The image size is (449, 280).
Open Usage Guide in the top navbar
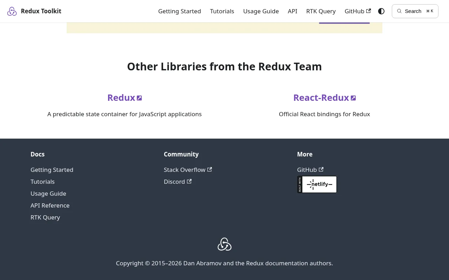[261, 11]
